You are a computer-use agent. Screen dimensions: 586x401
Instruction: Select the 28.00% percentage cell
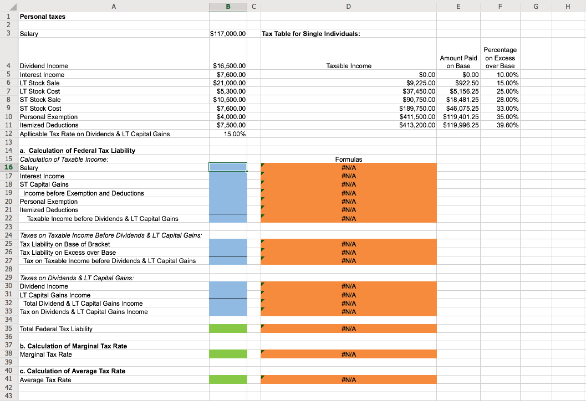coord(500,100)
